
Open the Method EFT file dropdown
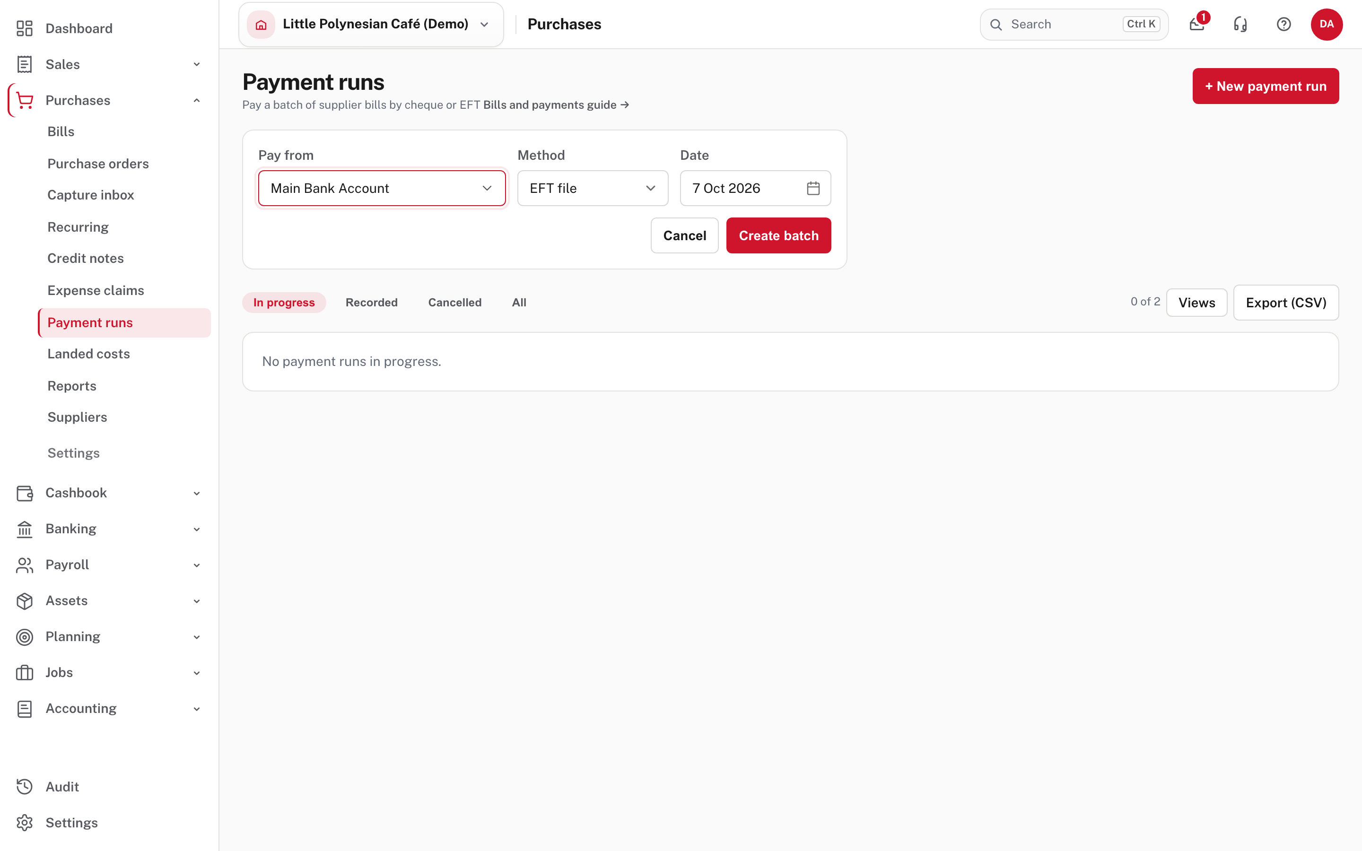[593, 188]
